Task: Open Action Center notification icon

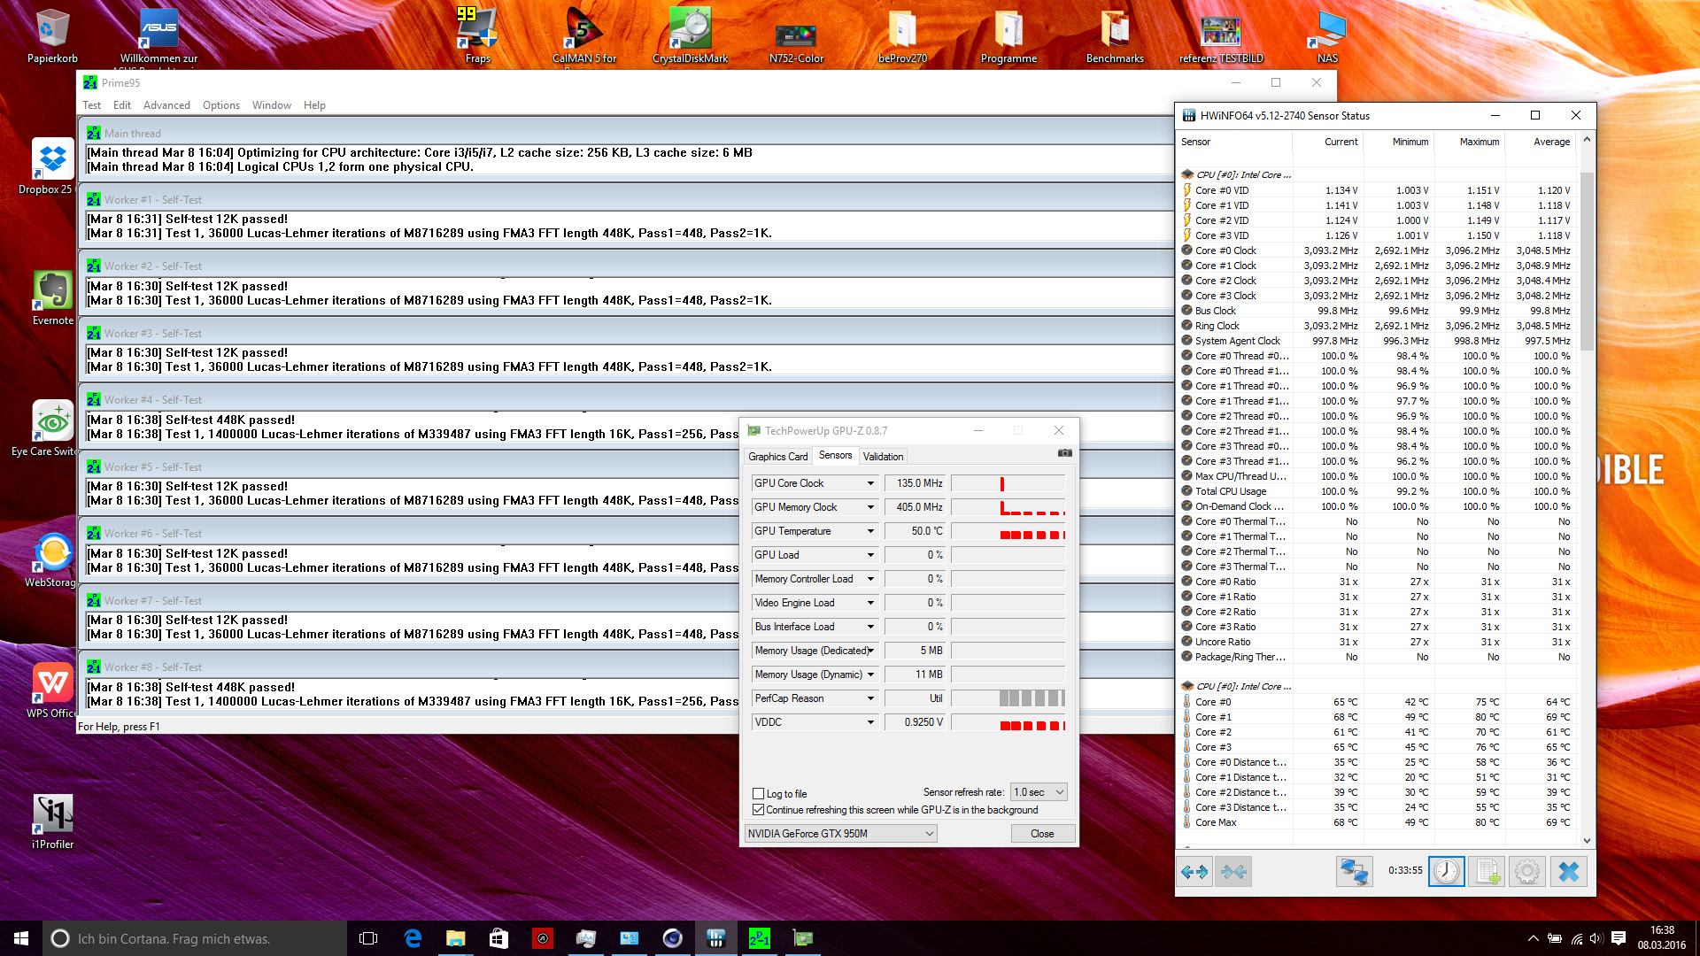Action: (1619, 938)
